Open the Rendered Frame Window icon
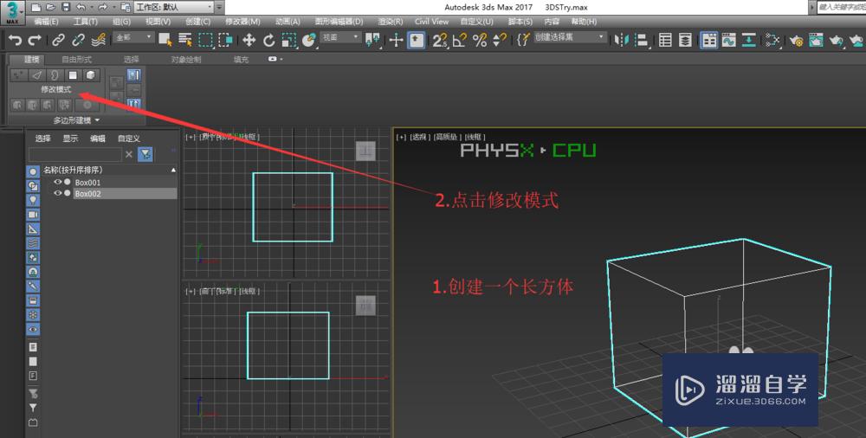The height and width of the screenshot is (438, 866). point(816,40)
